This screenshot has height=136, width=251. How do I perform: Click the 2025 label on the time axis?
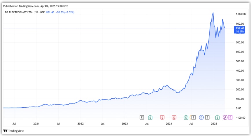tap(214, 124)
